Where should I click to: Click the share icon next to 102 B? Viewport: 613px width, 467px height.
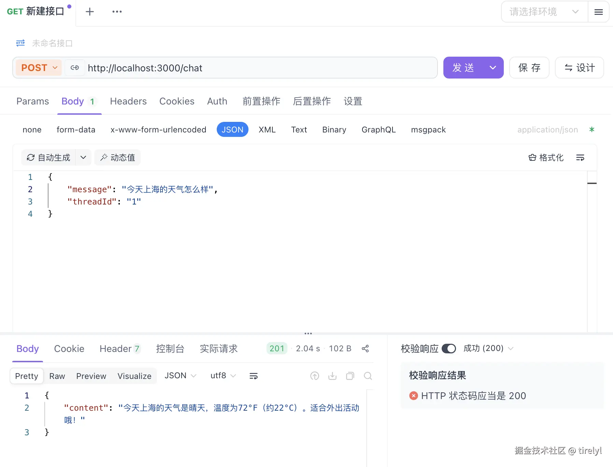click(365, 349)
